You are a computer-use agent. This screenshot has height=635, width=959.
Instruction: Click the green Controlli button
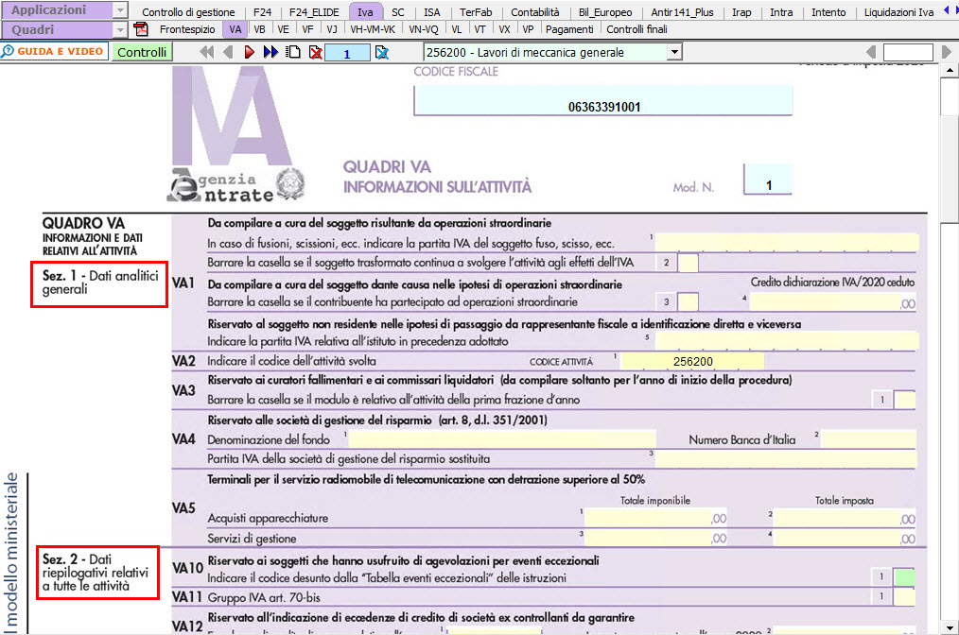[x=142, y=52]
